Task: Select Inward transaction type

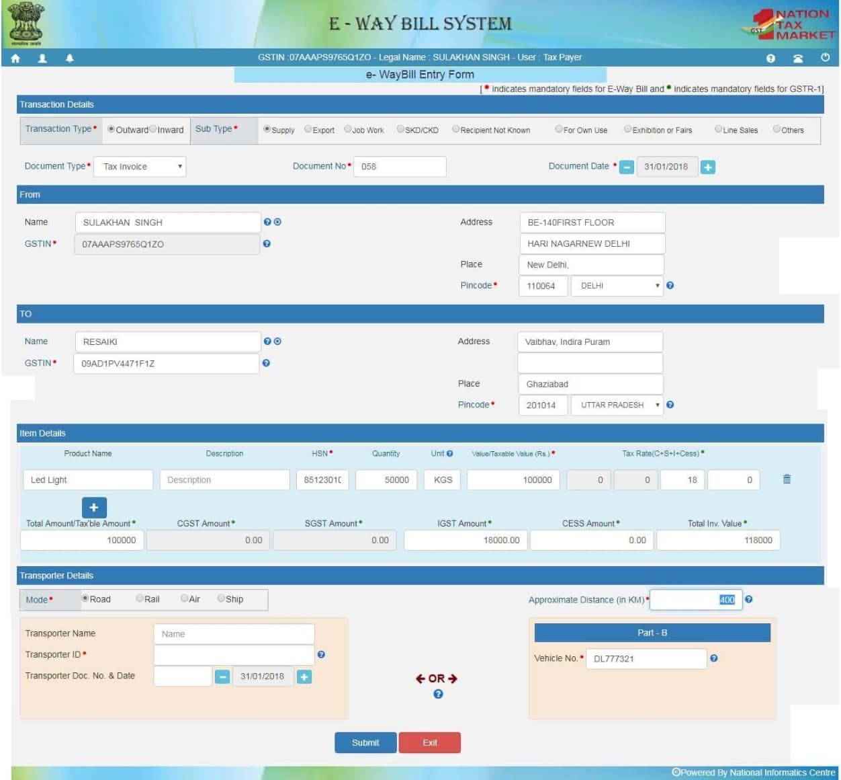Action: (x=153, y=129)
